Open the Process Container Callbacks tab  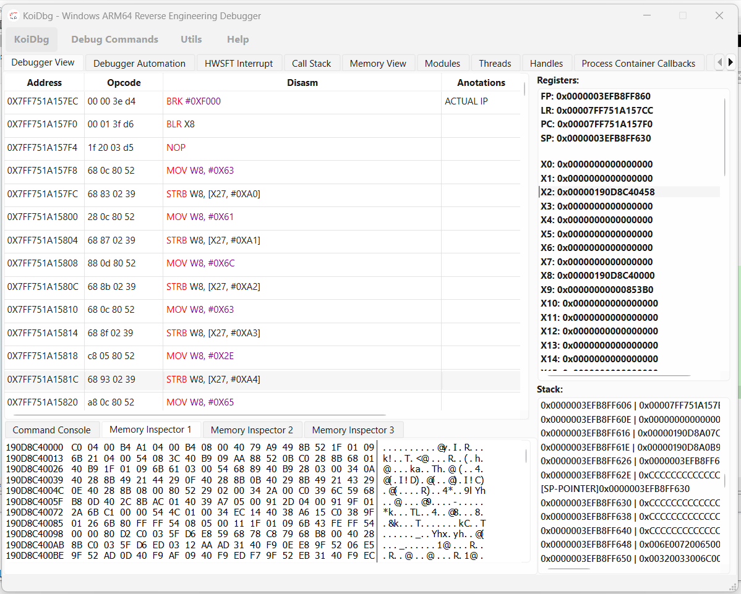click(638, 63)
